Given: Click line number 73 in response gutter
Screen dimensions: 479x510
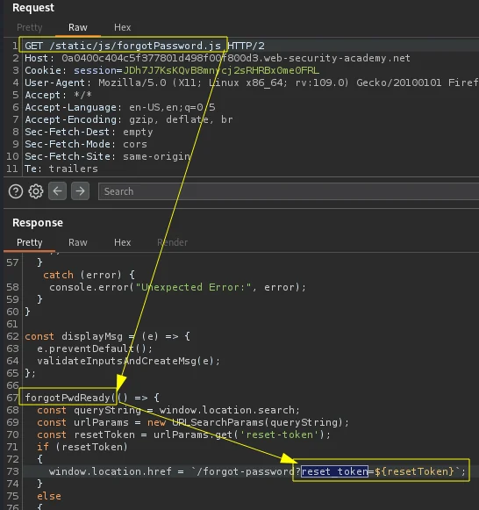Looking at the screenshot, I should coord(12,471).
